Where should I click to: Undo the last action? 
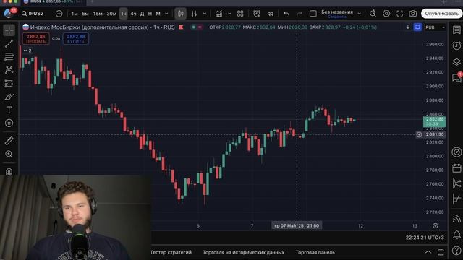286,14
